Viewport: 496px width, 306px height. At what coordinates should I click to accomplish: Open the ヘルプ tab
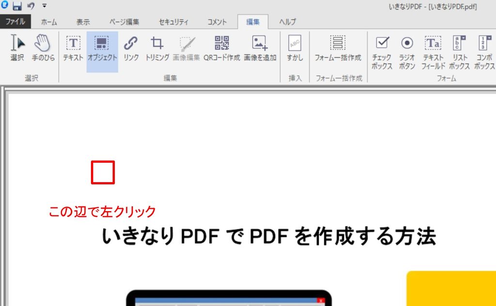(x=288, y=22)
